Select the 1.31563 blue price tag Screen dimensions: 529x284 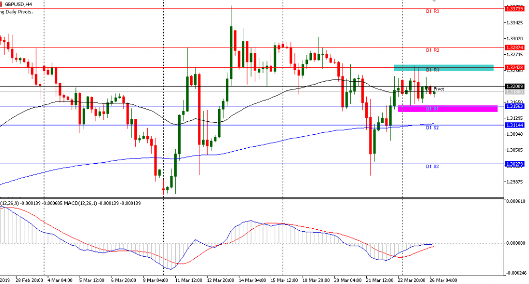pos(515,106)
